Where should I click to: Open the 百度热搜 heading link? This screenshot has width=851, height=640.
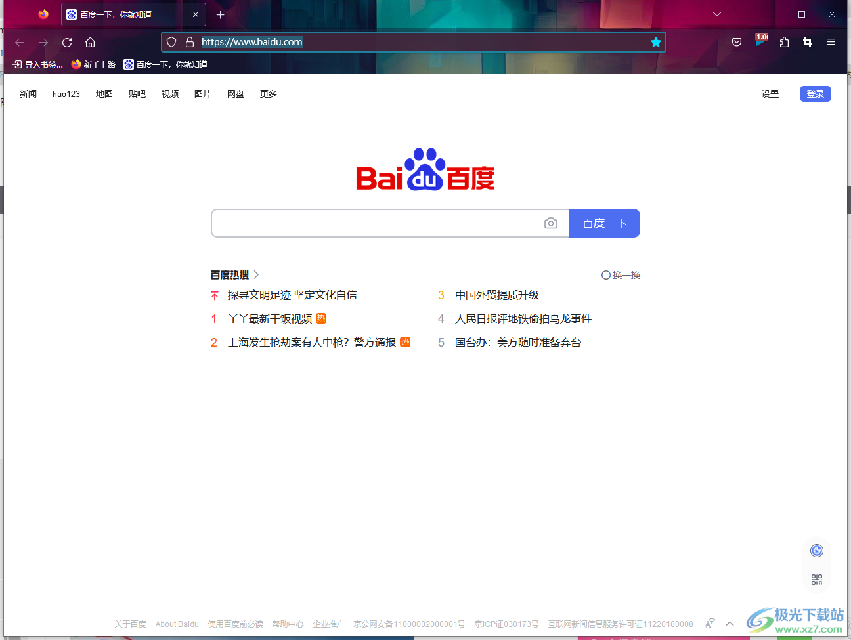pos(230,275)
